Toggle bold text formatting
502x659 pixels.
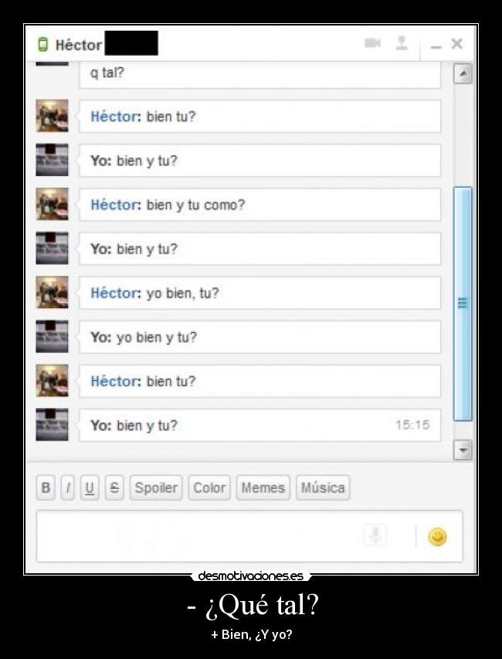pyautogui.click(x=46, y=487)
